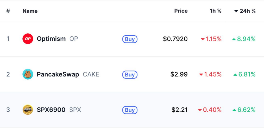
Task: Click SPX6900's green 24h up arrow
Action: click(x=234, y=110)
